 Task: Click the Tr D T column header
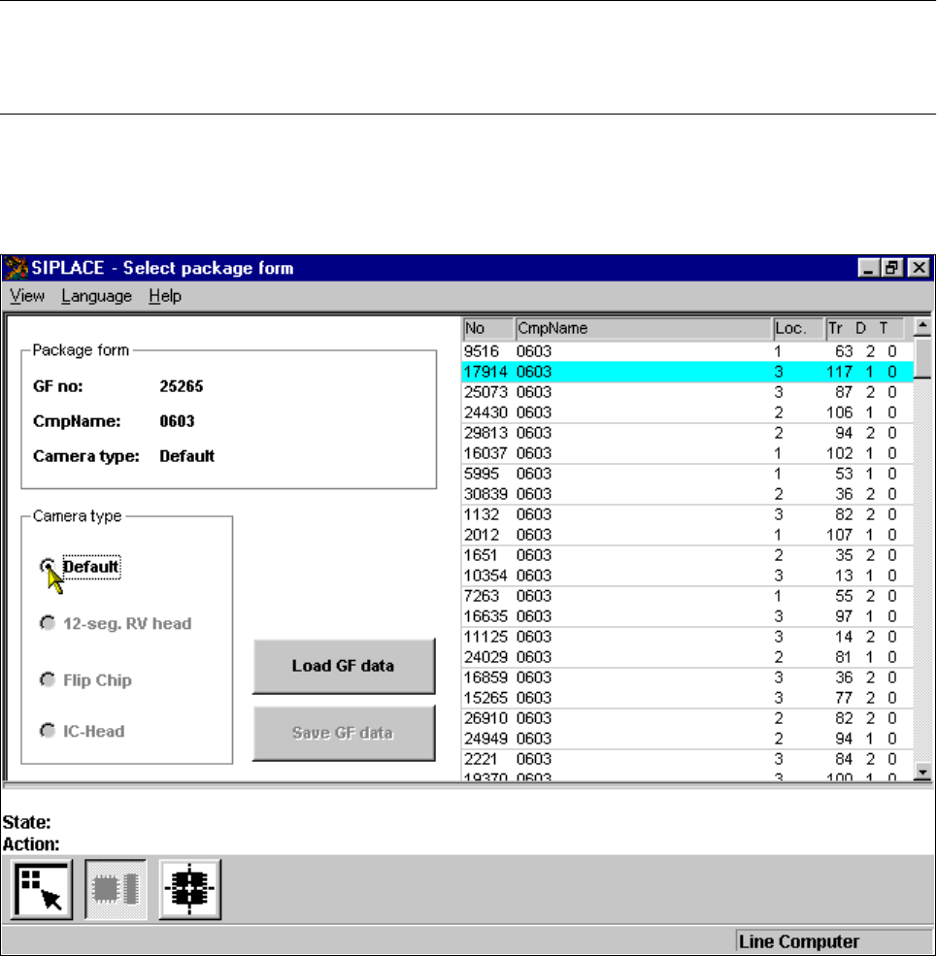[x=864, y=328]
